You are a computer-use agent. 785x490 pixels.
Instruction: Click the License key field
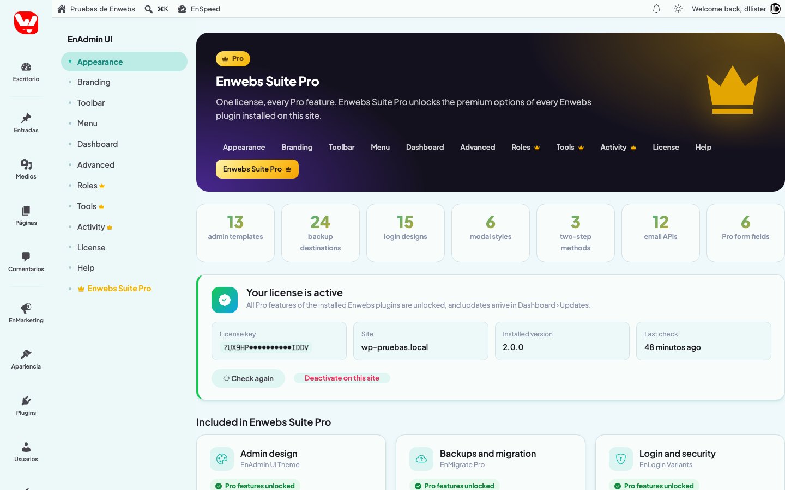point(279,341)
